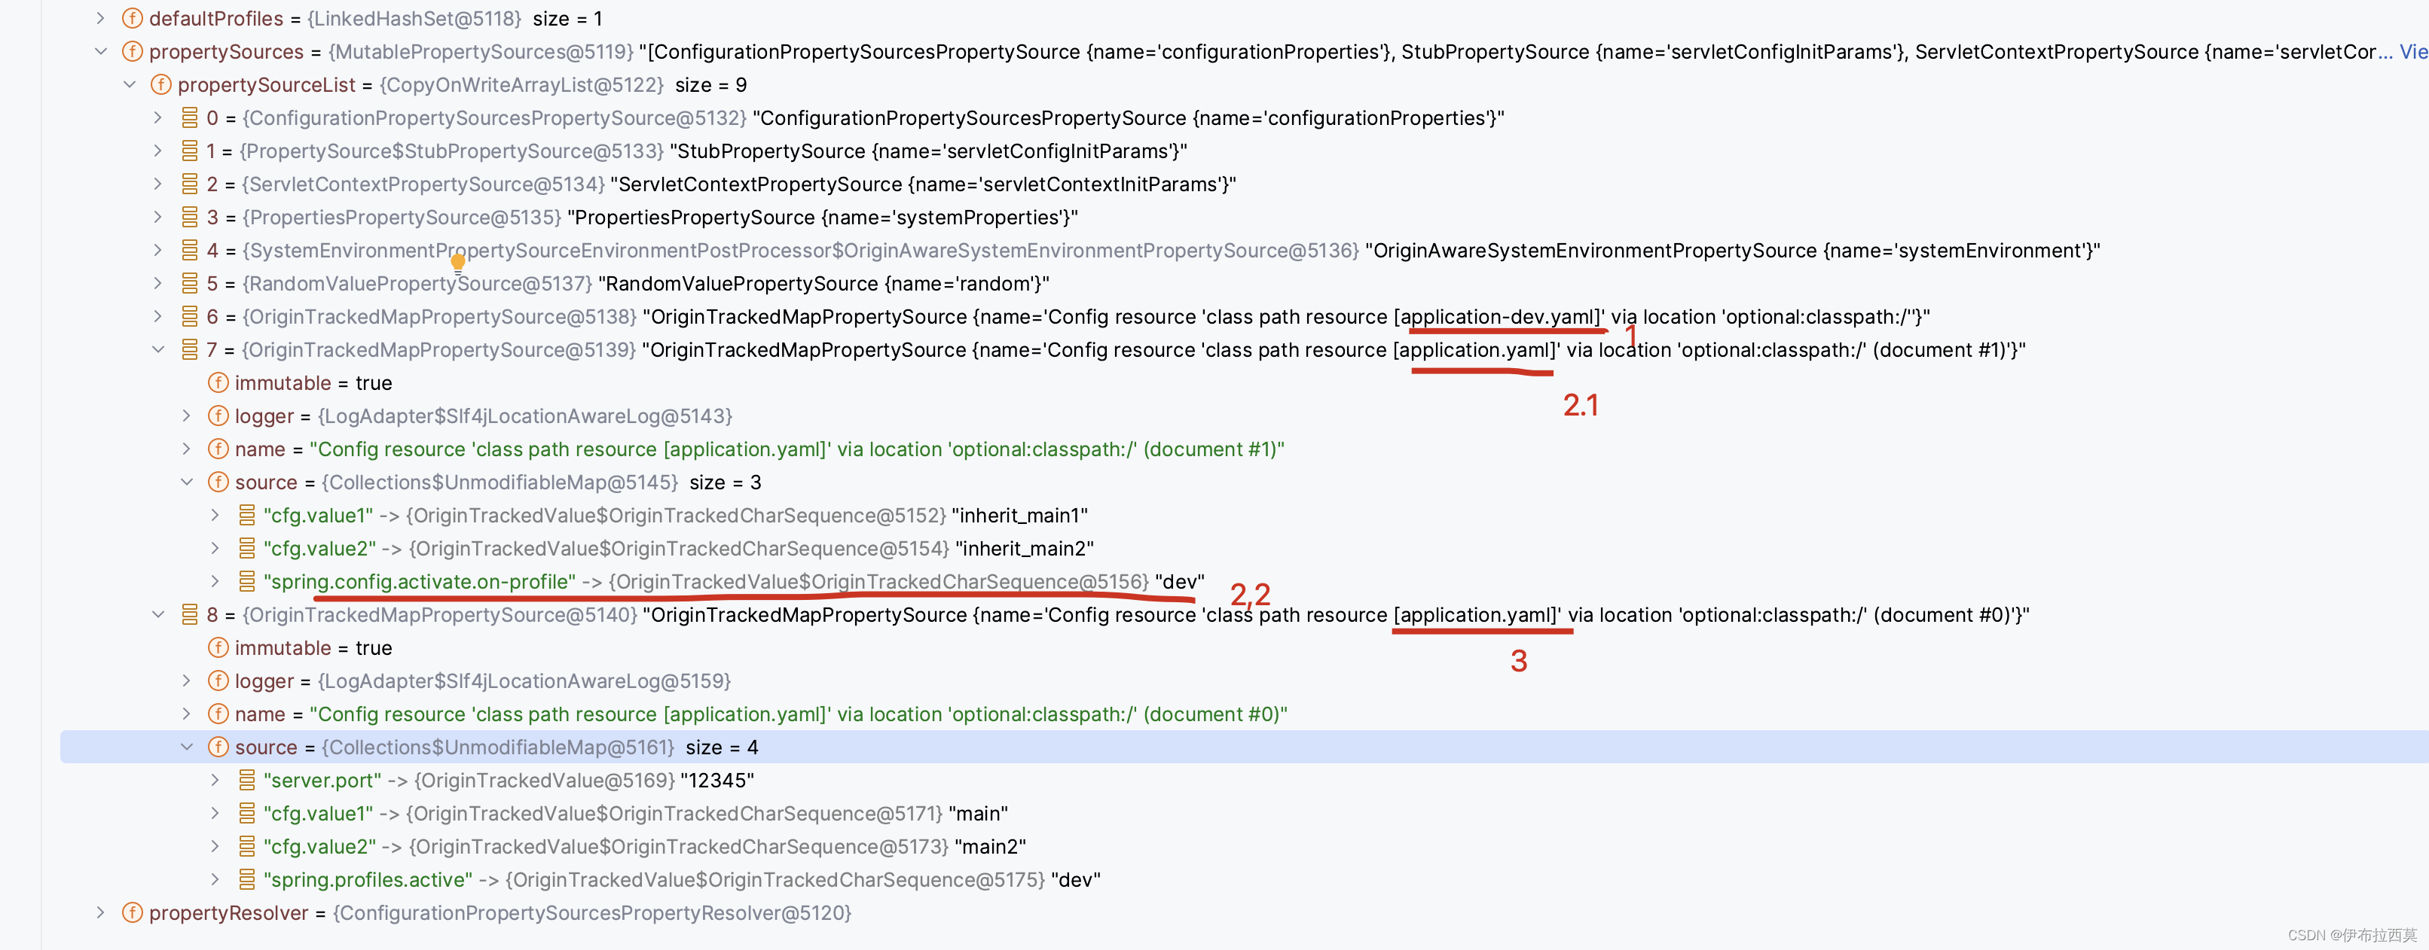Viewport: 2429px width, 950px height.
Task: Expand list element 6 application-dev.yaml source
Action: click(158, 317)
